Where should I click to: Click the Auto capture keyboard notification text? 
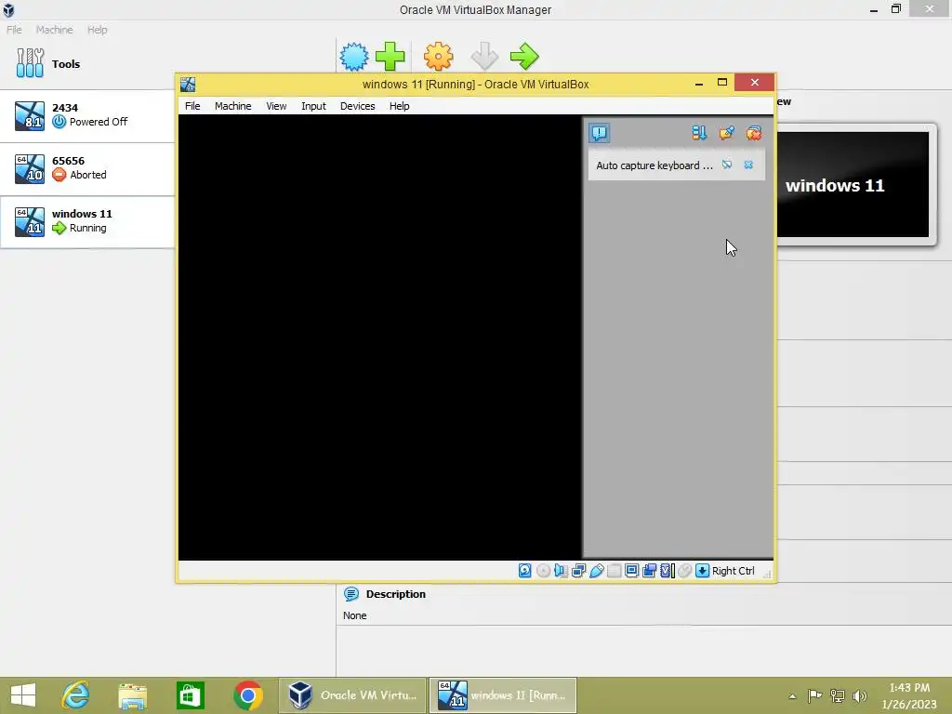[x=654, y=165]
